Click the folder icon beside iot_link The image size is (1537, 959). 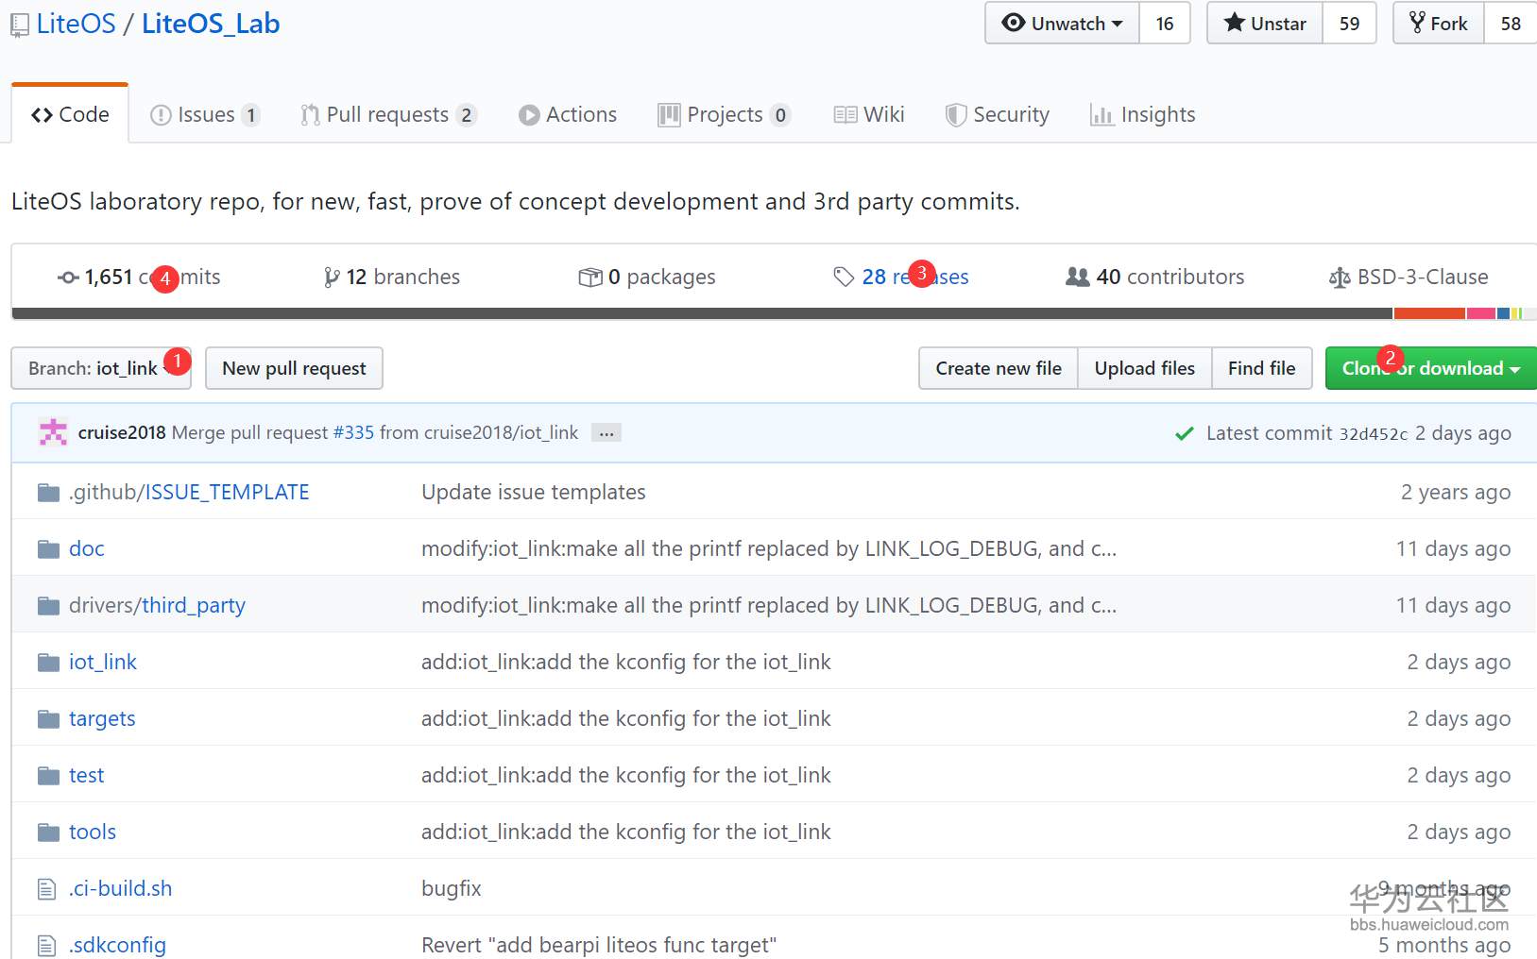click(x=48, y=663)
